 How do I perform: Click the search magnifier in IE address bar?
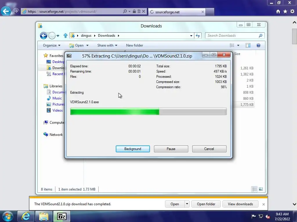(x=125, y=11)
